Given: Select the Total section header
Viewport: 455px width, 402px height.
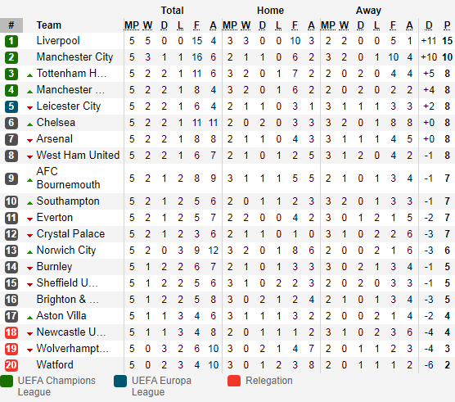Looking at the screenshot, I should [173, 11].
